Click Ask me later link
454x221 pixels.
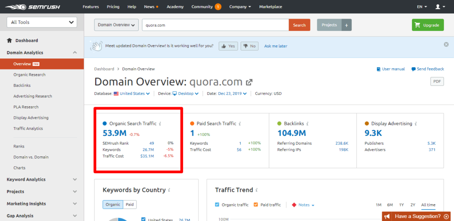point(276,46)
